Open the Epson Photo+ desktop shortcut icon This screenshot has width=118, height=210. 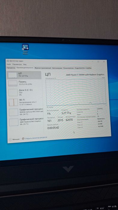26,49
